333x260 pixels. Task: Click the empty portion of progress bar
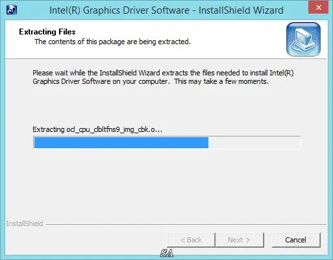[x=254, y=142]
